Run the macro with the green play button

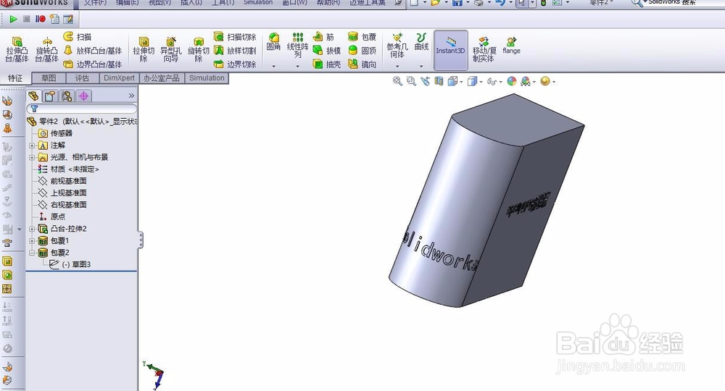(13, 19)
